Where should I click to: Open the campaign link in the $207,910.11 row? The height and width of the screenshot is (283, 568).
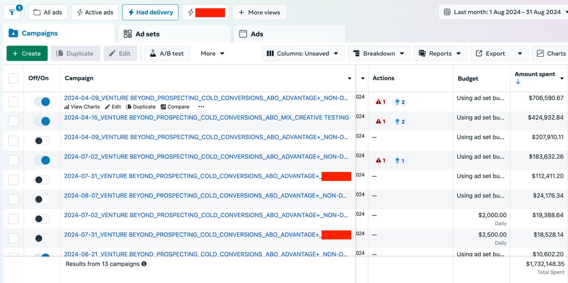[206, 137]
